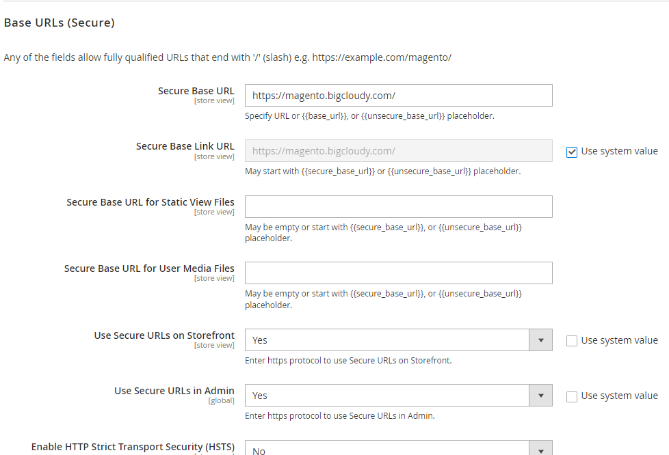This screenshot has width=669, height=455.
Task: Click the arrow icon on the HSTS select
Action: click(x=541, y=450)
